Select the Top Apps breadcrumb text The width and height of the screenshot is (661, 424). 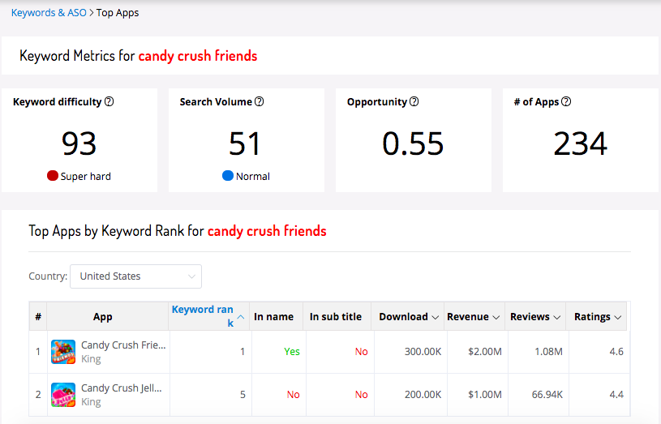click(x=118, y=13)
